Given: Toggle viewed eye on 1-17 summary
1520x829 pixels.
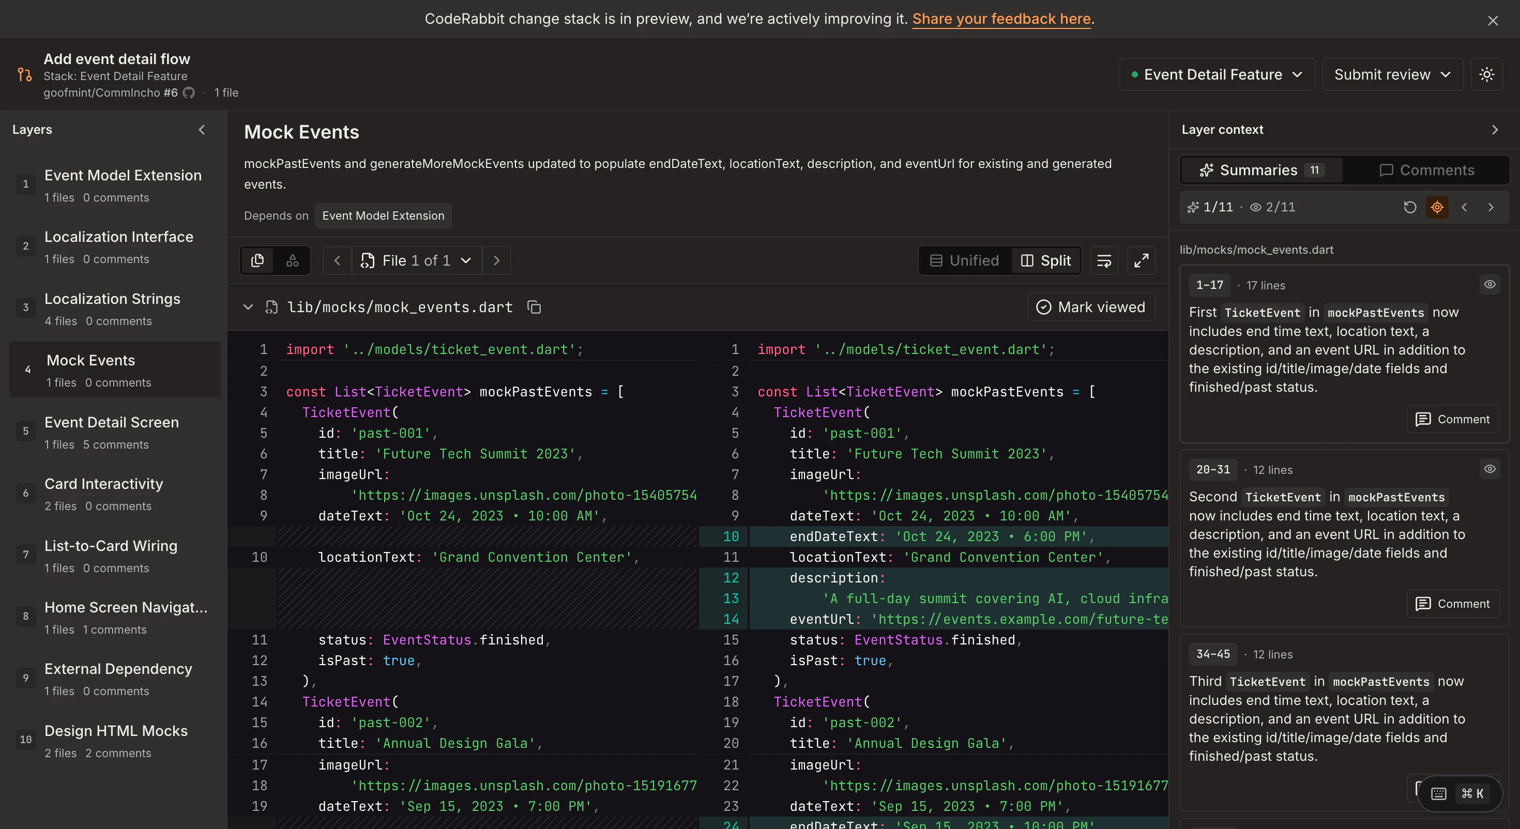Looking at the screenshot, I should (x=1490, y=284).
